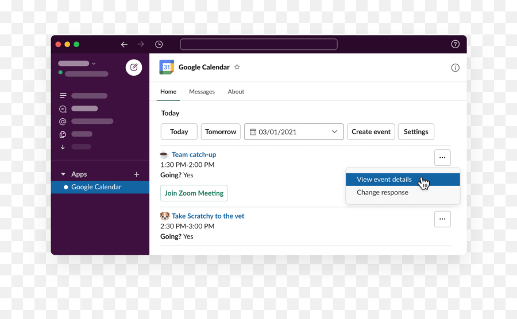Star the Google Calendar app

237,67
